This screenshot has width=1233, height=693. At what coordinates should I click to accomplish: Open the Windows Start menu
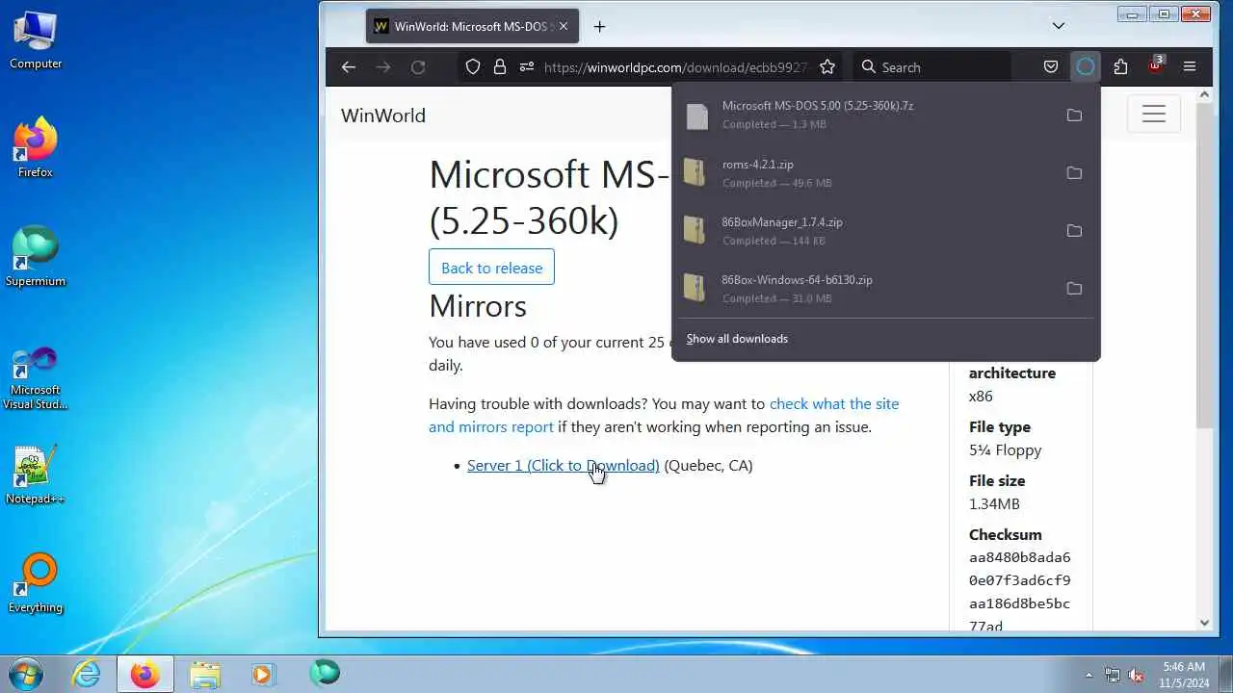27,674
